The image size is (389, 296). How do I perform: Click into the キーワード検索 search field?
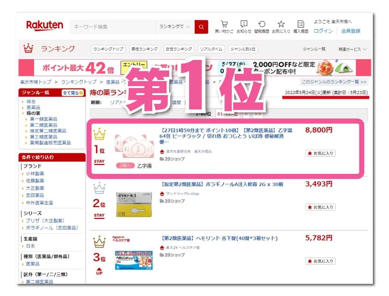point(113,27)
